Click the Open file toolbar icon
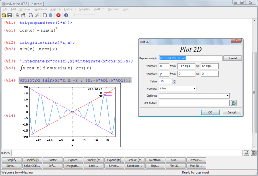Viewport: 258px width, 176px height. [x=4, y=15]
